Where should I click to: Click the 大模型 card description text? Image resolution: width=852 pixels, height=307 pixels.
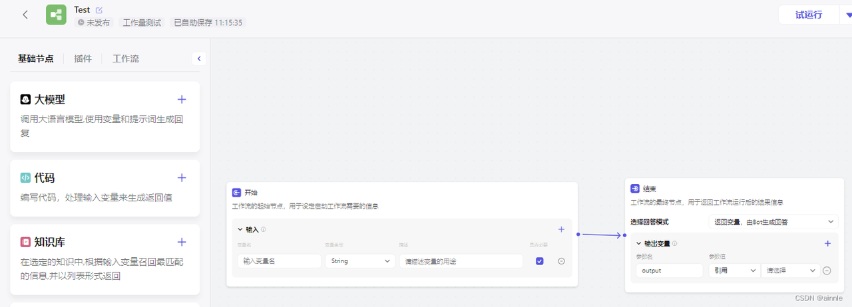coord(102,126)
